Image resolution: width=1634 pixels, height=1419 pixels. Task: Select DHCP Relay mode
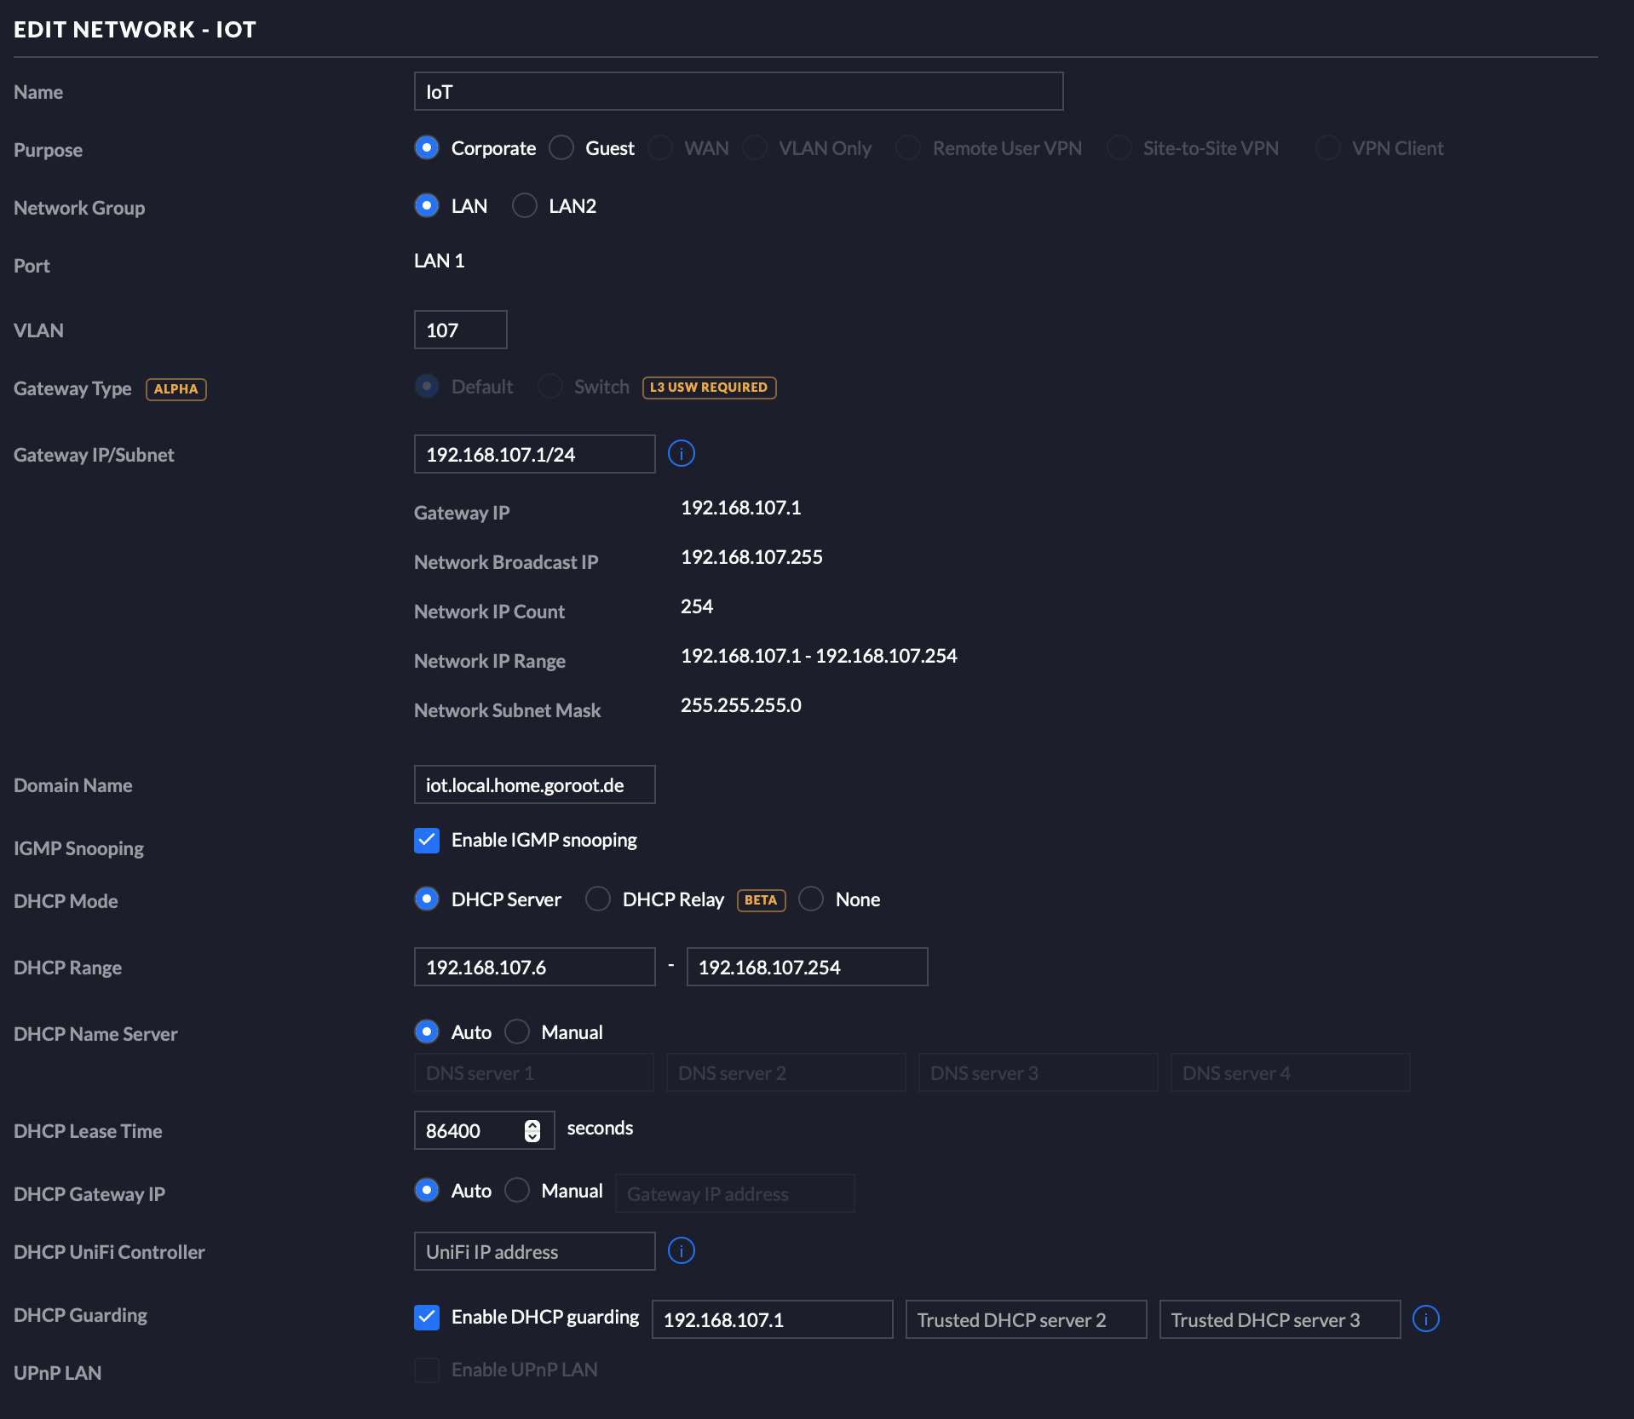pyautogui.click(x=598, y=899)
